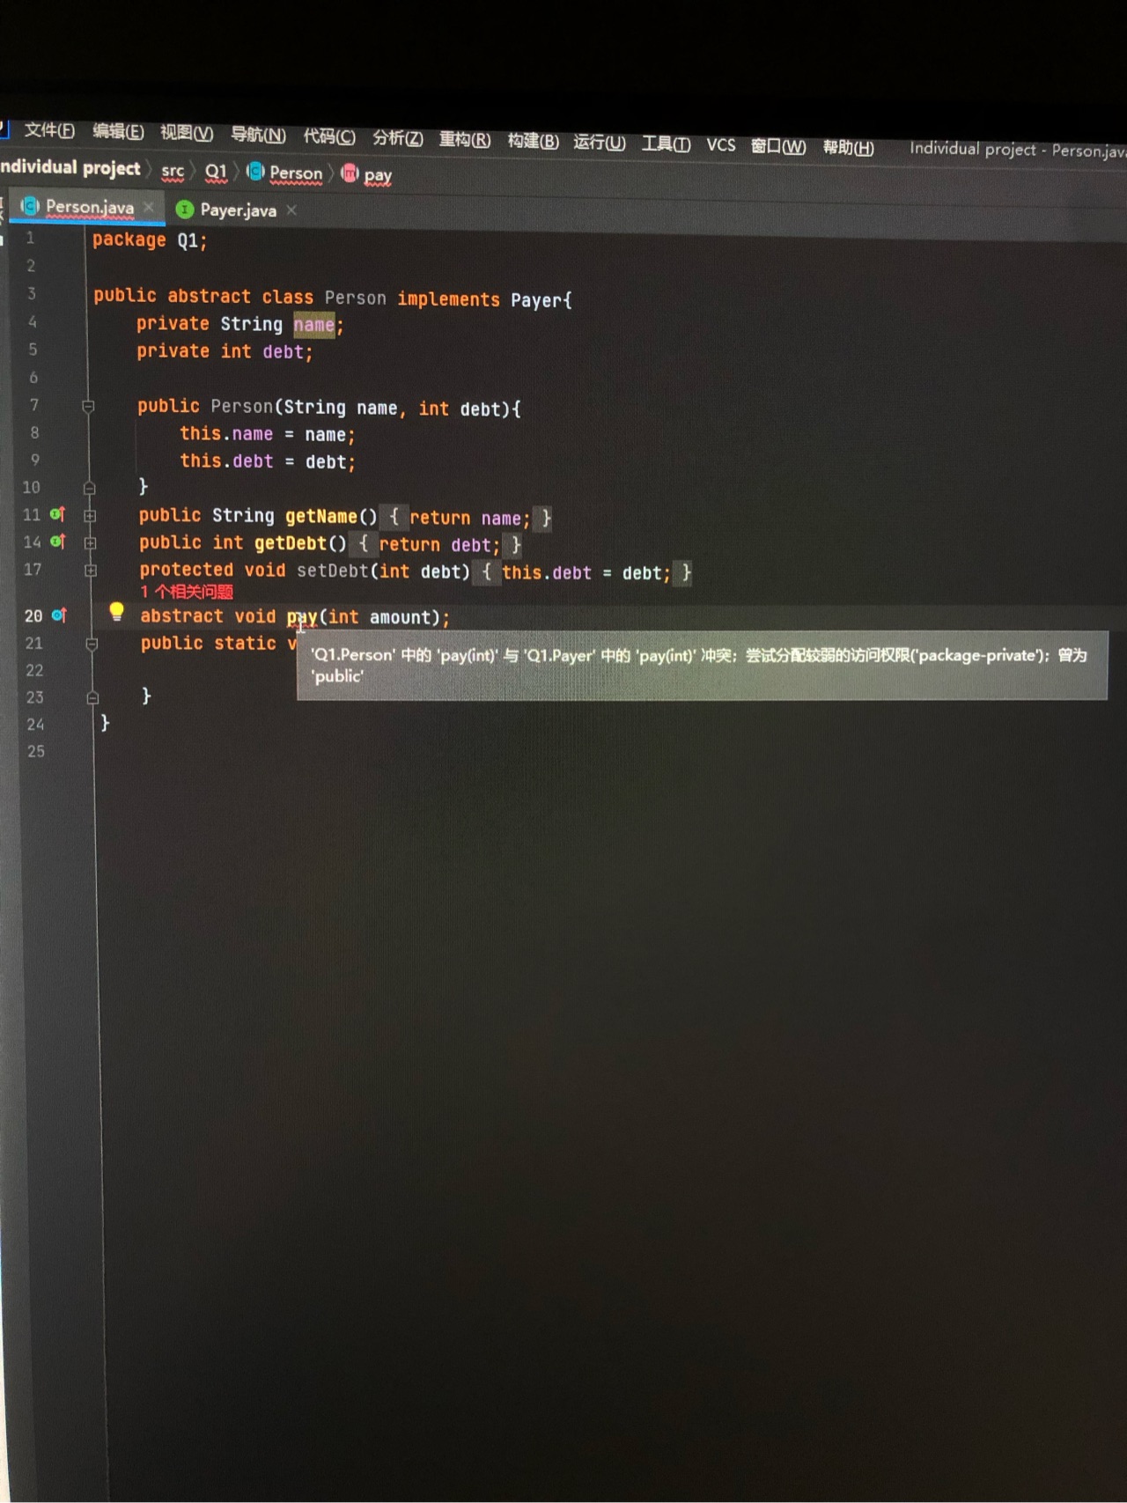Image resolution: width=1127 pixels, height=1503 pixels.
Task: Expand the folded getDebt method
Action: tap(90, 543)
